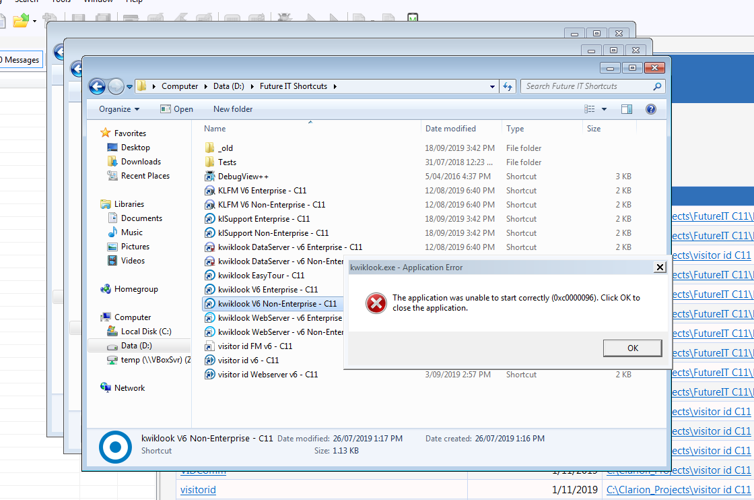Click Open in the Explorer toolbar
Screen dimensions: 754x500
click(x=177, y=109)
